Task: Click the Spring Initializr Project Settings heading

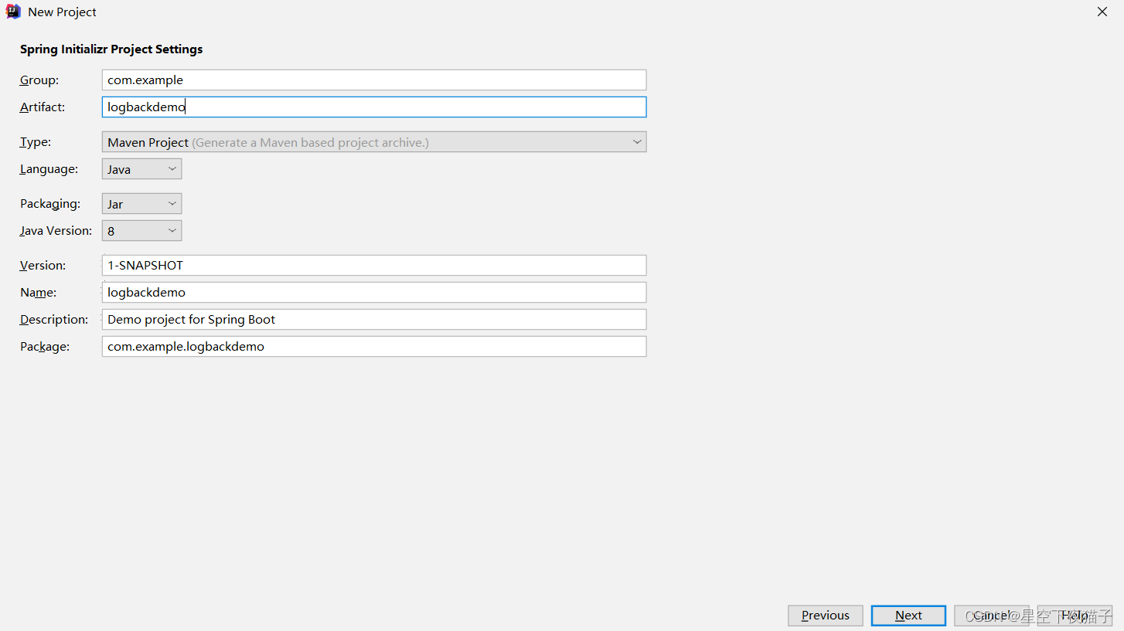Action: [x=111, y=49]
